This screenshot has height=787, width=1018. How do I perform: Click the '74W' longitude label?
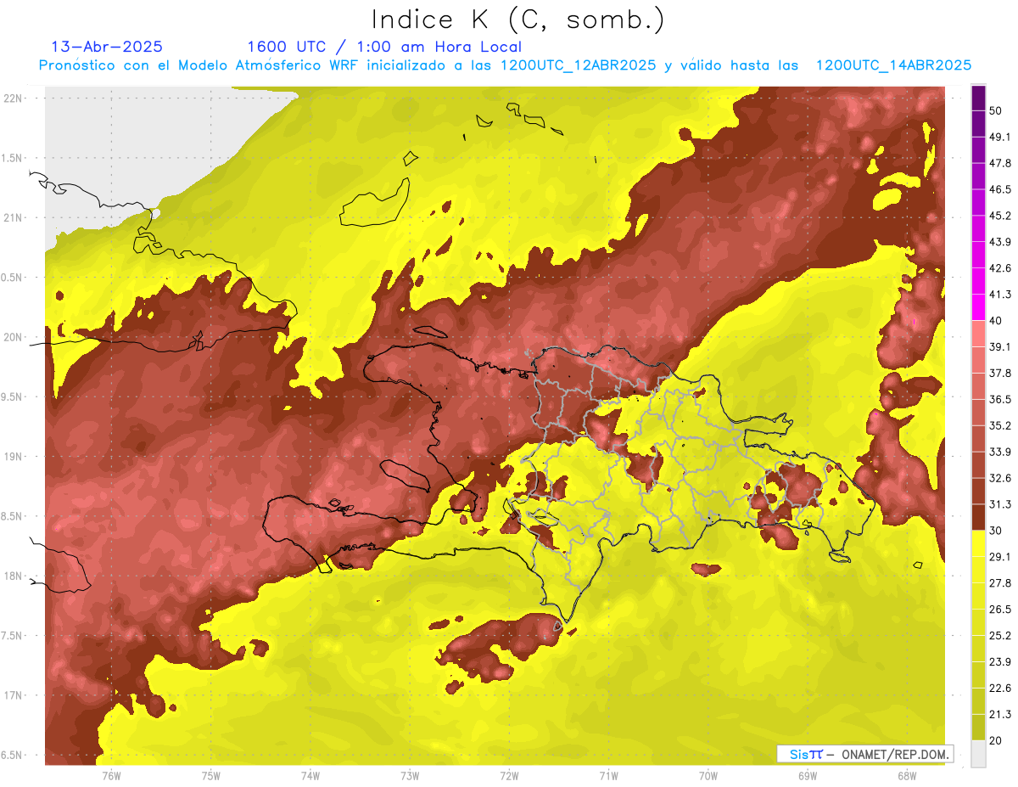[310, 776]
